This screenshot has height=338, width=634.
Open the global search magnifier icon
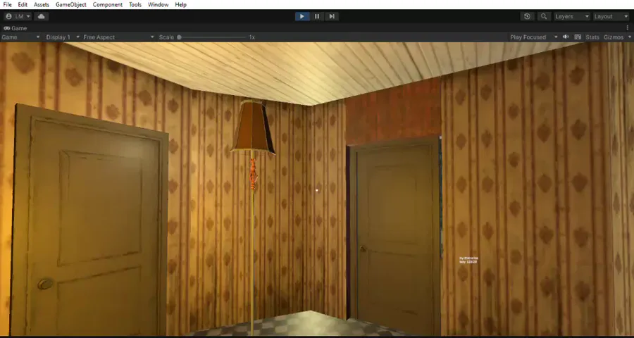click(x=544, y=17)
